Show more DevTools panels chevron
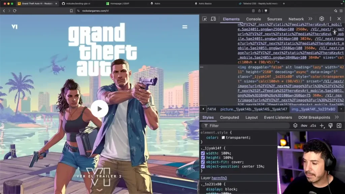This screenshot has width=345, height=194. pyautogui.click(x=310, y=19)
